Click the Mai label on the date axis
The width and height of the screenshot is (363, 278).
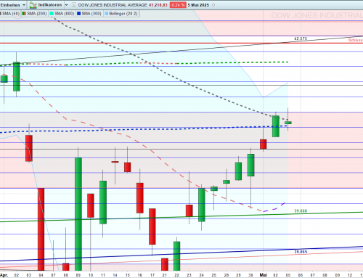[x=263, y=275]
